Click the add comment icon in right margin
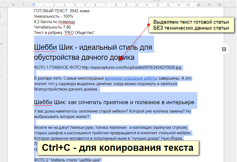Screen dimensions: 237x162 [x=224, y=49]
